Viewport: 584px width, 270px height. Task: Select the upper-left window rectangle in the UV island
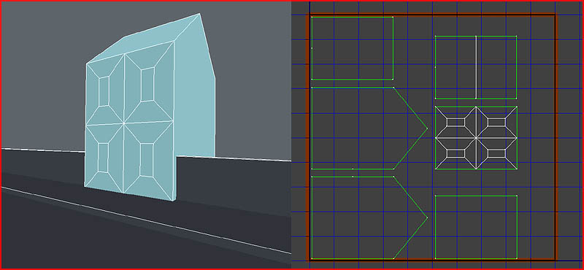point(456,122)
